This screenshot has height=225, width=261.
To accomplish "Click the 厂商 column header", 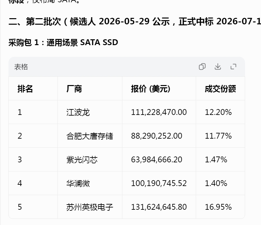I will 74,89.
